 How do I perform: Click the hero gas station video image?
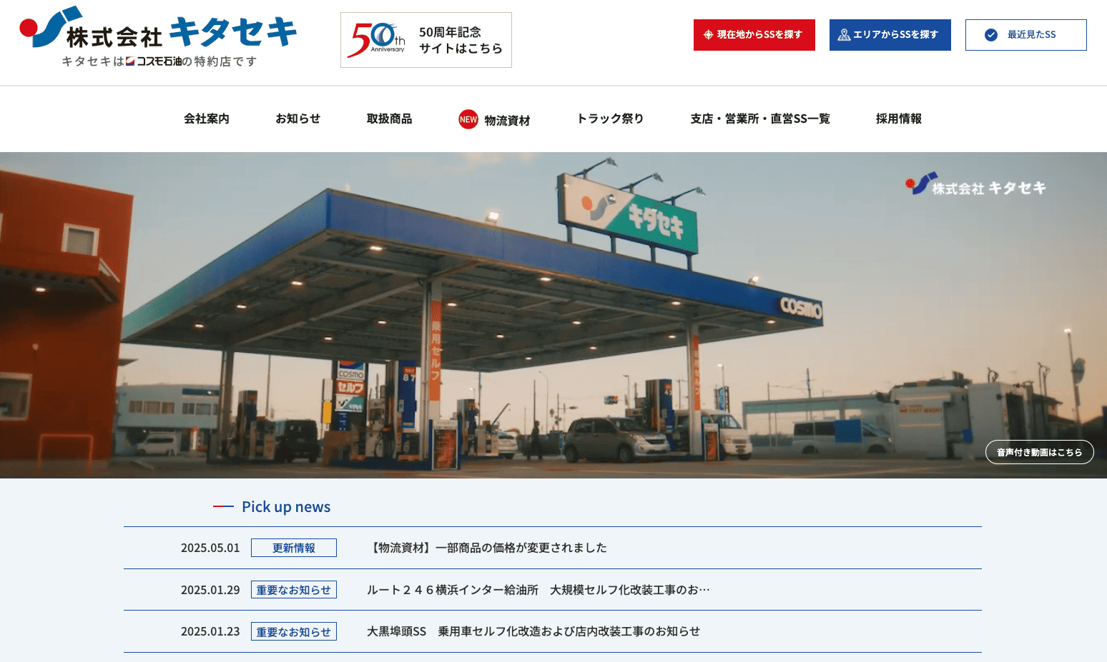[553, 315]
